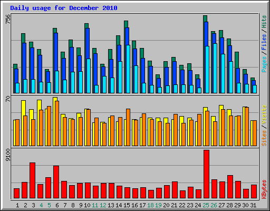This screenshot has height=211, width=270.
Task: Click day label '31' on the x-axis
Action: click(x=253, y=205)
